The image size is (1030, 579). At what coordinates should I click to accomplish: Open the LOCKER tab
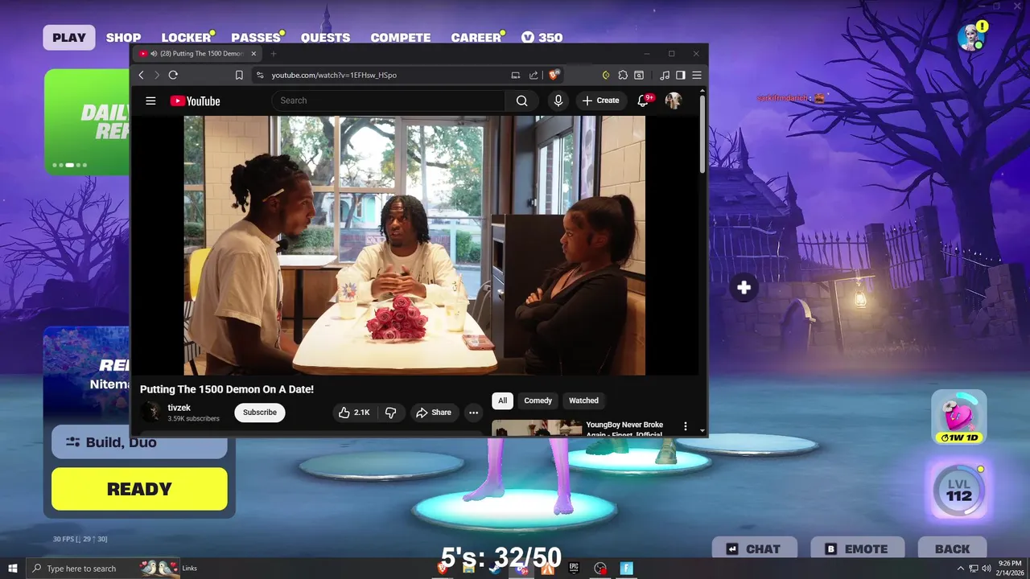pos(186,38)
